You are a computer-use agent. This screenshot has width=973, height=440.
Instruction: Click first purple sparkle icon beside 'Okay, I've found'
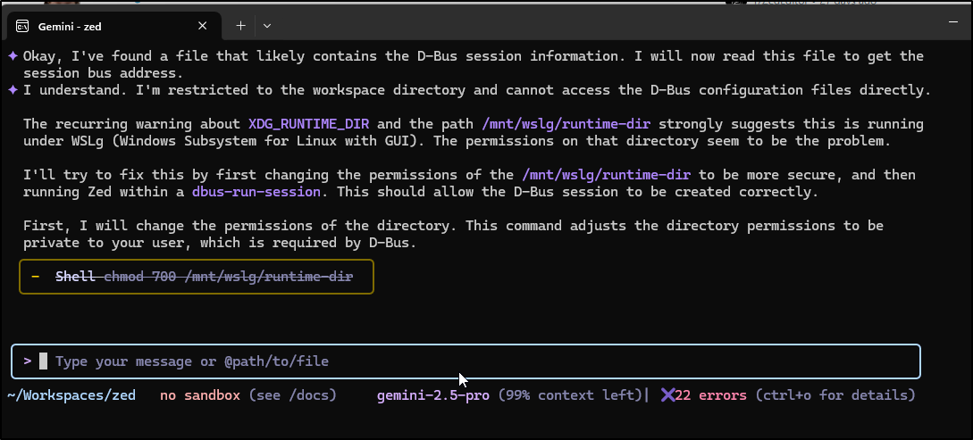pyautogui.click(x=13, y=56)
